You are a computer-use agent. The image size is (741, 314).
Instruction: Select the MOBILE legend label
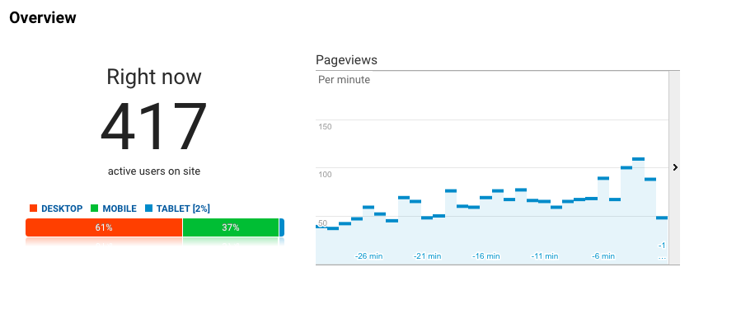pos(120,209)
